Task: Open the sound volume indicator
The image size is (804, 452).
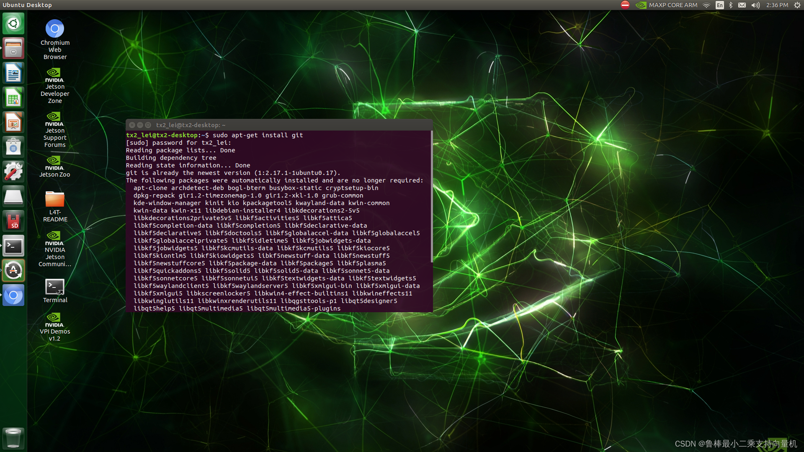Action: tap(755, 5)
